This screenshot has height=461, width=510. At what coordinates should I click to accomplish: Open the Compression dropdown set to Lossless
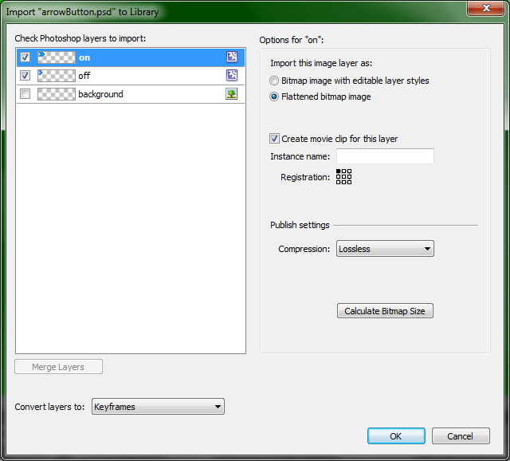point(385,249)
